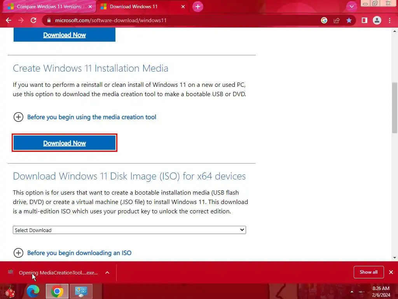The image size is (398, 299).
Task: Close the Download Windows 11 tab
Action: pos(183,7)
